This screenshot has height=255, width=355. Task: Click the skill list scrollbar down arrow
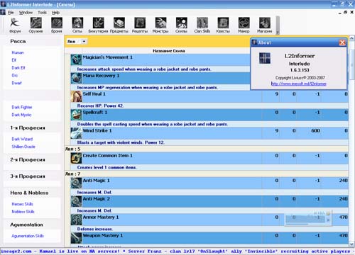[x=351, y=244]
